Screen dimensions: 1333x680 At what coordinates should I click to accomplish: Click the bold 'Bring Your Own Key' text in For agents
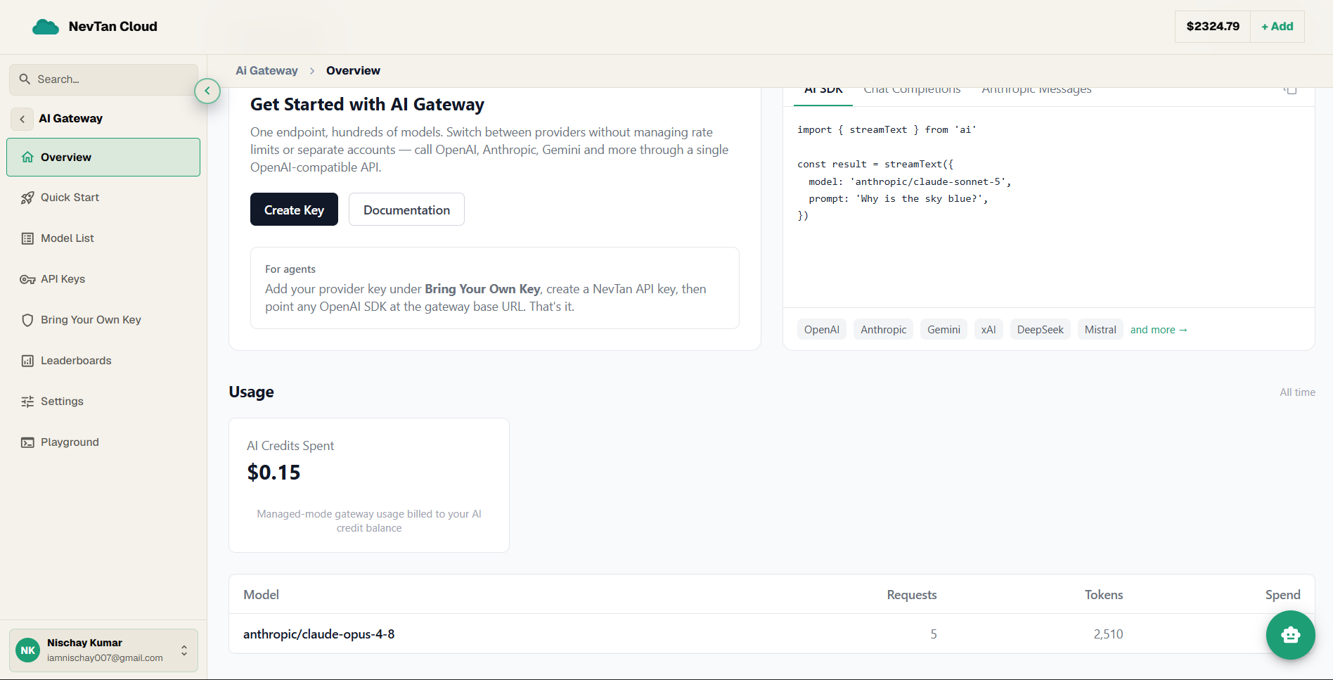pyautogui.click(x=482, y=289)
